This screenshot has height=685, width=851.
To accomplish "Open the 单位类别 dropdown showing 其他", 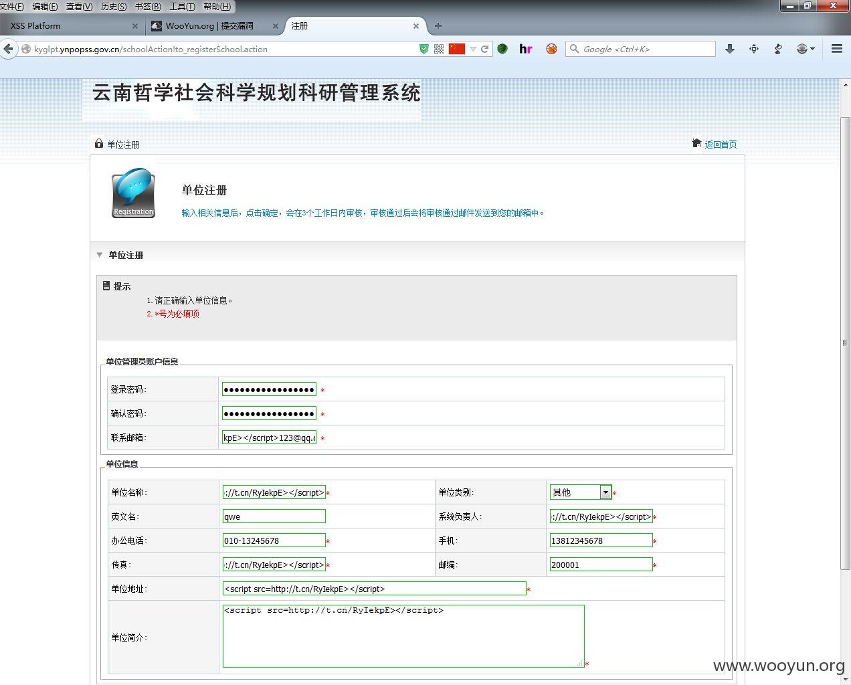I will pos(581,492).
